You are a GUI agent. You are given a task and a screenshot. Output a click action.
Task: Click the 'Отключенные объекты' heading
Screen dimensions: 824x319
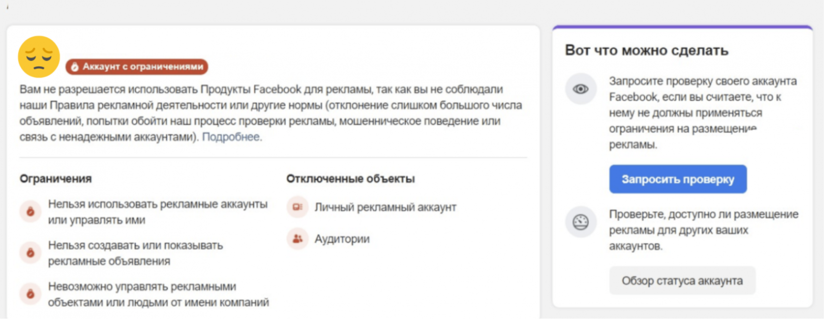350,179
